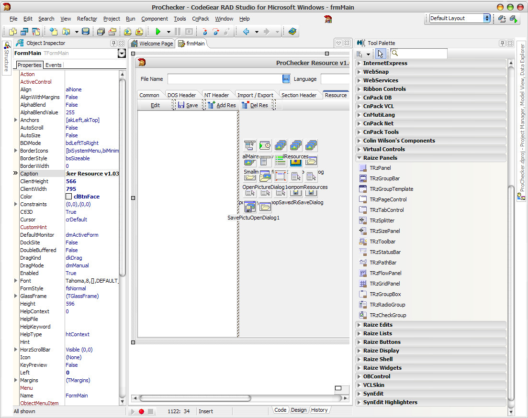
Task: Click the Save button on the form toolbar
Action: click(188, 105)
